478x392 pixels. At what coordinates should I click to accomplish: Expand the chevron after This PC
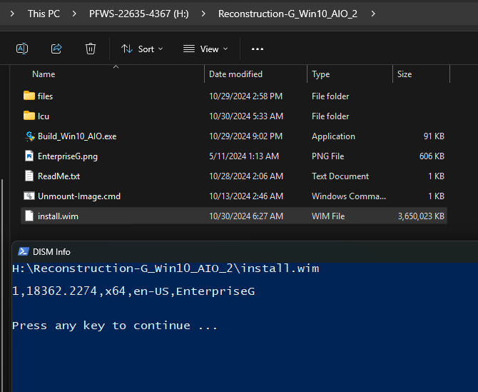(x=74, y=14)
